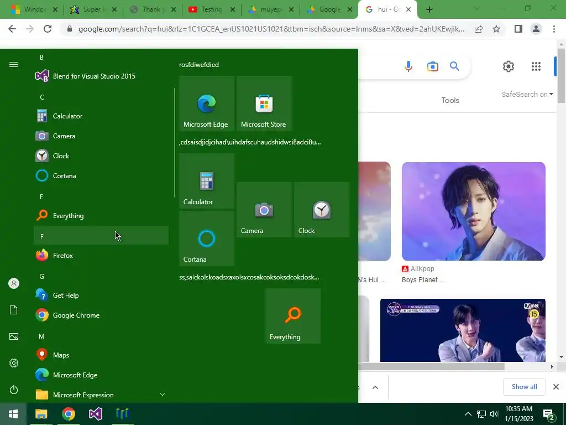Open Microsoft Edge in app list
The height and width of the screenshot is (425, 566).
tap(101, 375)
